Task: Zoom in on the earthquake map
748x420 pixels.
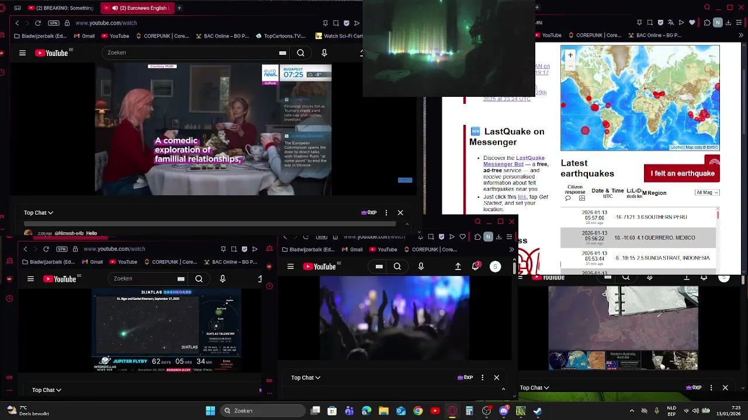Action: (570, 55)
